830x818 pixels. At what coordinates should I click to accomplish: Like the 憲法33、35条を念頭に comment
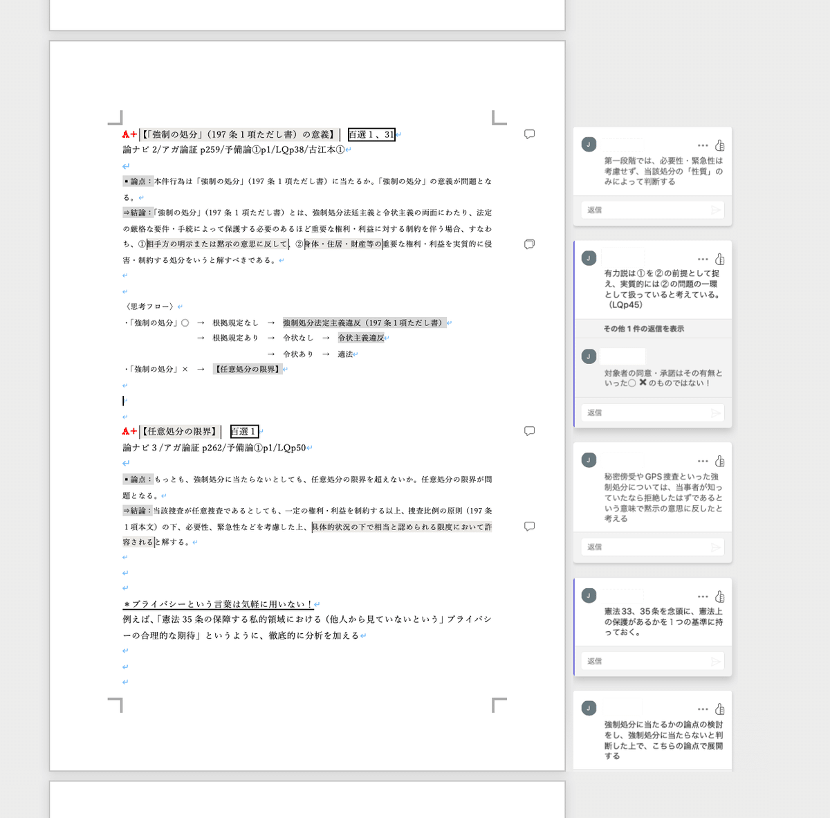click(720, 597)
